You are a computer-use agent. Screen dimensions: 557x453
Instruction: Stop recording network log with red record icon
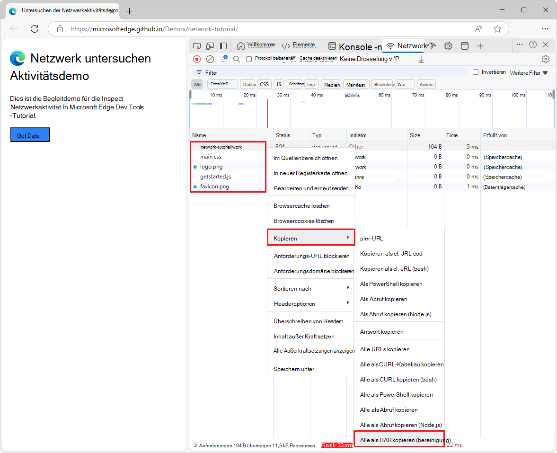[197, 59]
